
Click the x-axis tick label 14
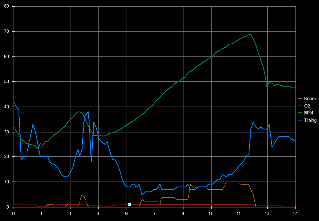295,213
